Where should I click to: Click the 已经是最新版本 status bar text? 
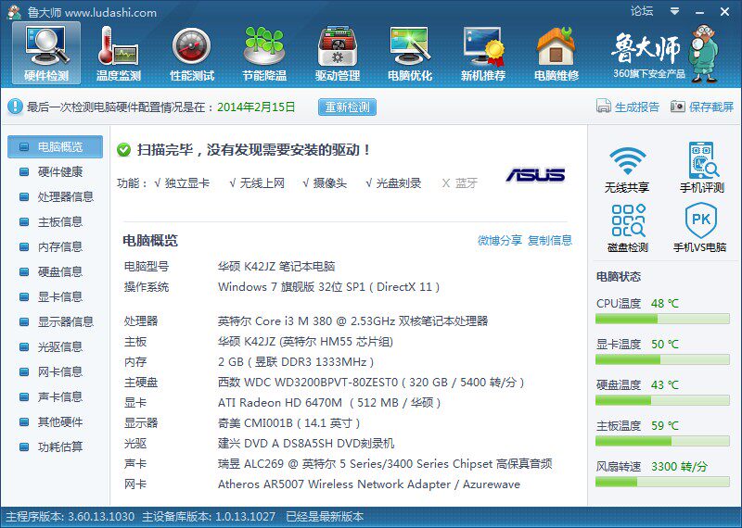[325, 517]
